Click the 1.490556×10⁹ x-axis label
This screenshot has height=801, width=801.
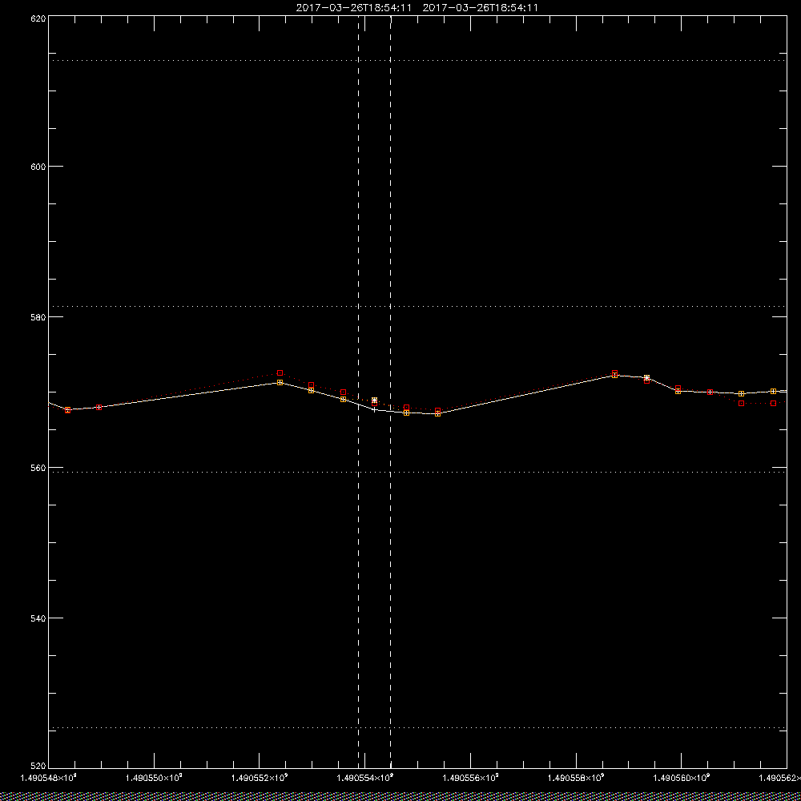tap(471, 778)
